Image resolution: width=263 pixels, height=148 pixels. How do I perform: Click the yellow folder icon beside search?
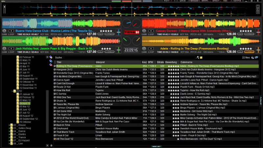tap(201, 58)
